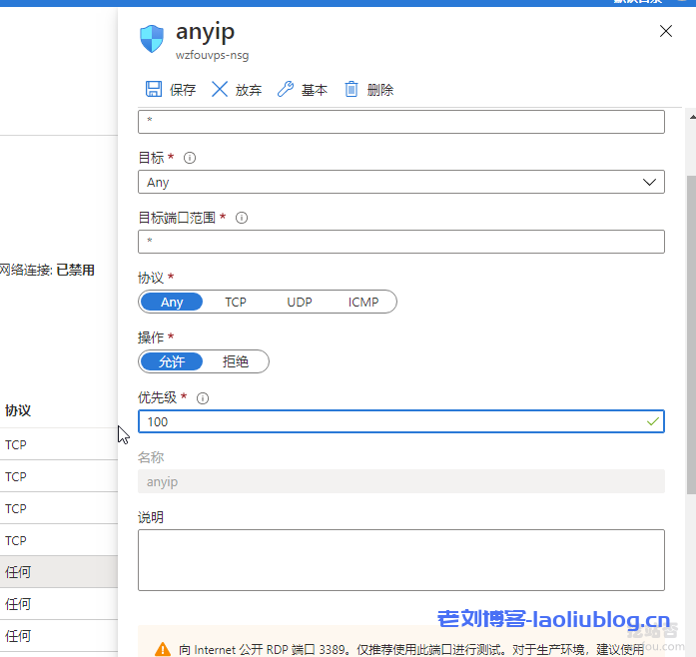The height and width of the screenshot is (657, 696).
Task: Select UDP protocol option
Action: (300, 302)
